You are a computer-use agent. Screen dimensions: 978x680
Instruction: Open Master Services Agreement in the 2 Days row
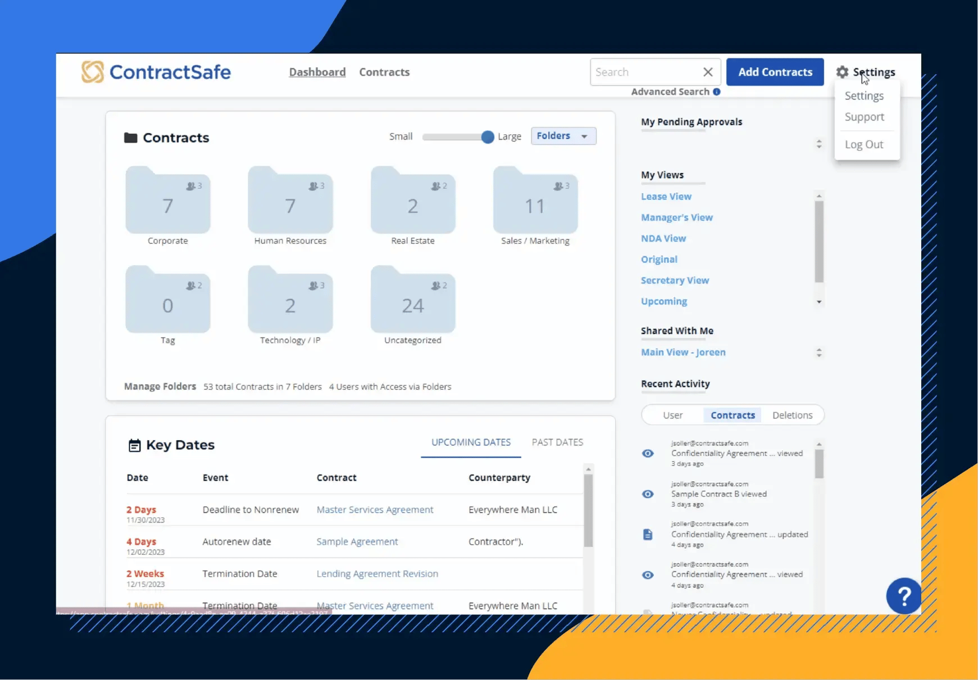click(x=375, y=510)
